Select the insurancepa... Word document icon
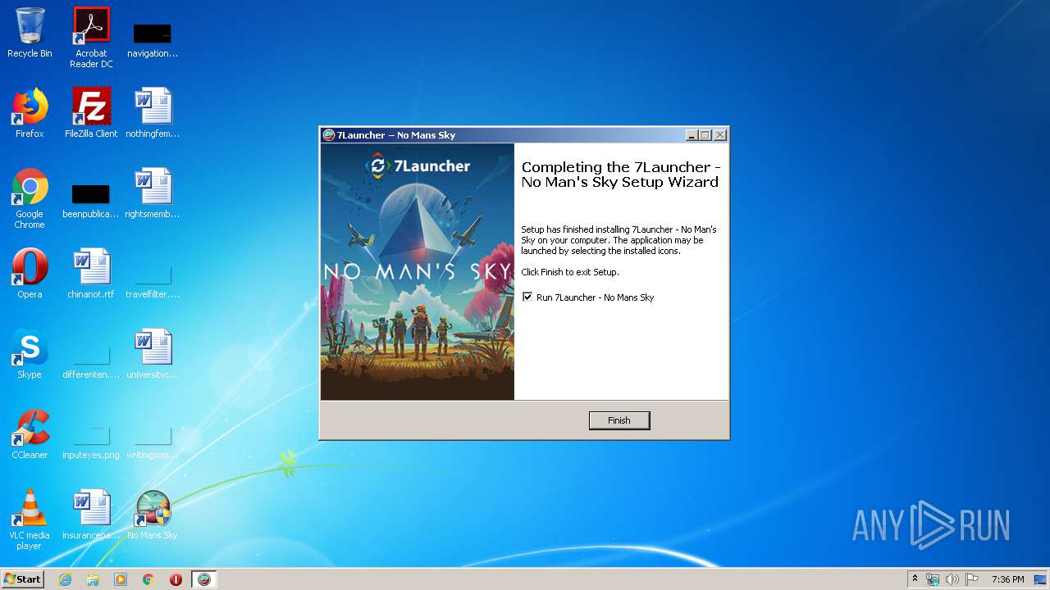 coord(91,515)
